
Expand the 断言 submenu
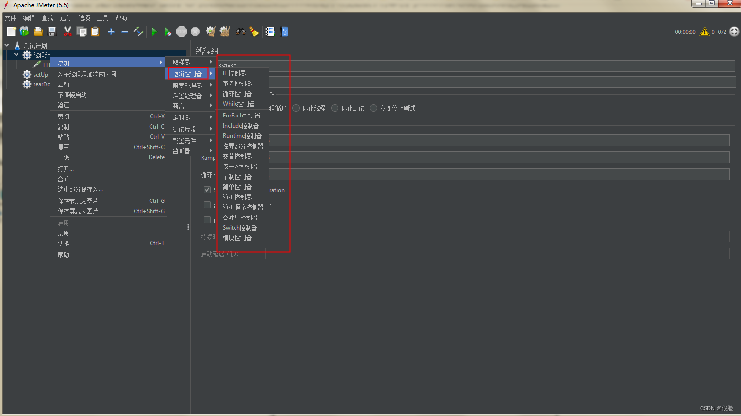pos(190,106)
